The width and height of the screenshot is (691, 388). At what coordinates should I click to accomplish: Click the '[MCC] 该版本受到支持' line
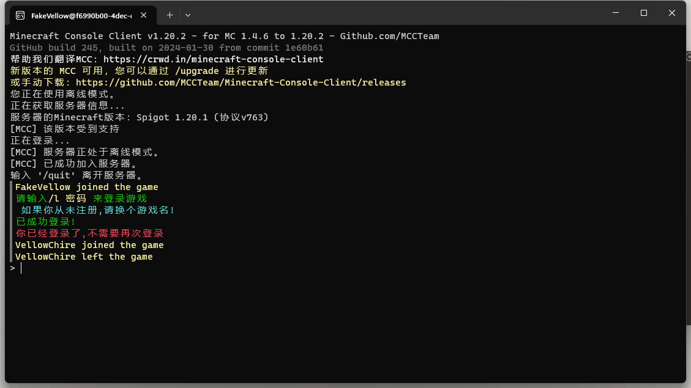[x=65, y=129]
